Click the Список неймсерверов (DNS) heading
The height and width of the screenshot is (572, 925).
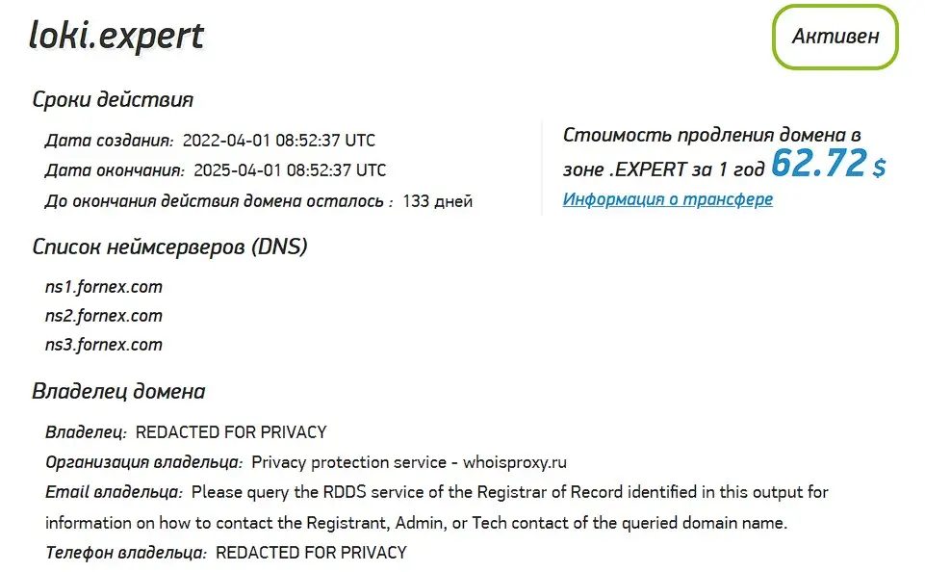[x=169, y=247]
